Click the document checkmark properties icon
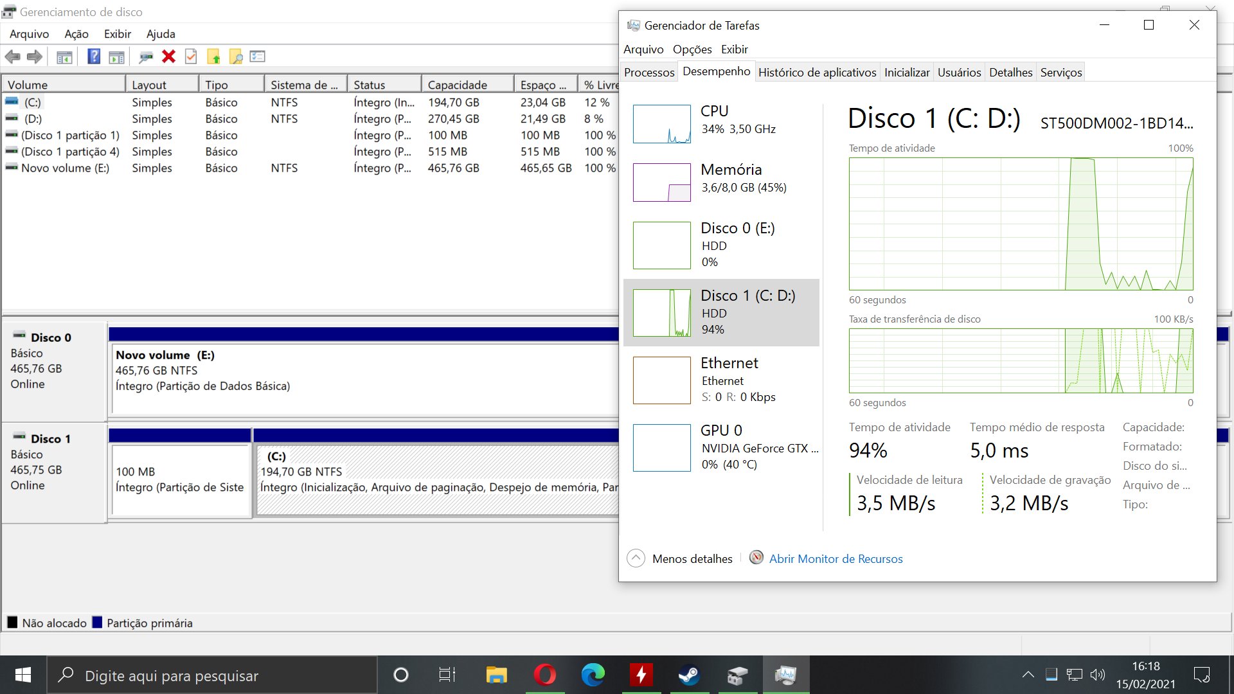Image resolution: width=1234 pixels, height=694 pixels. tap(191, 57)
